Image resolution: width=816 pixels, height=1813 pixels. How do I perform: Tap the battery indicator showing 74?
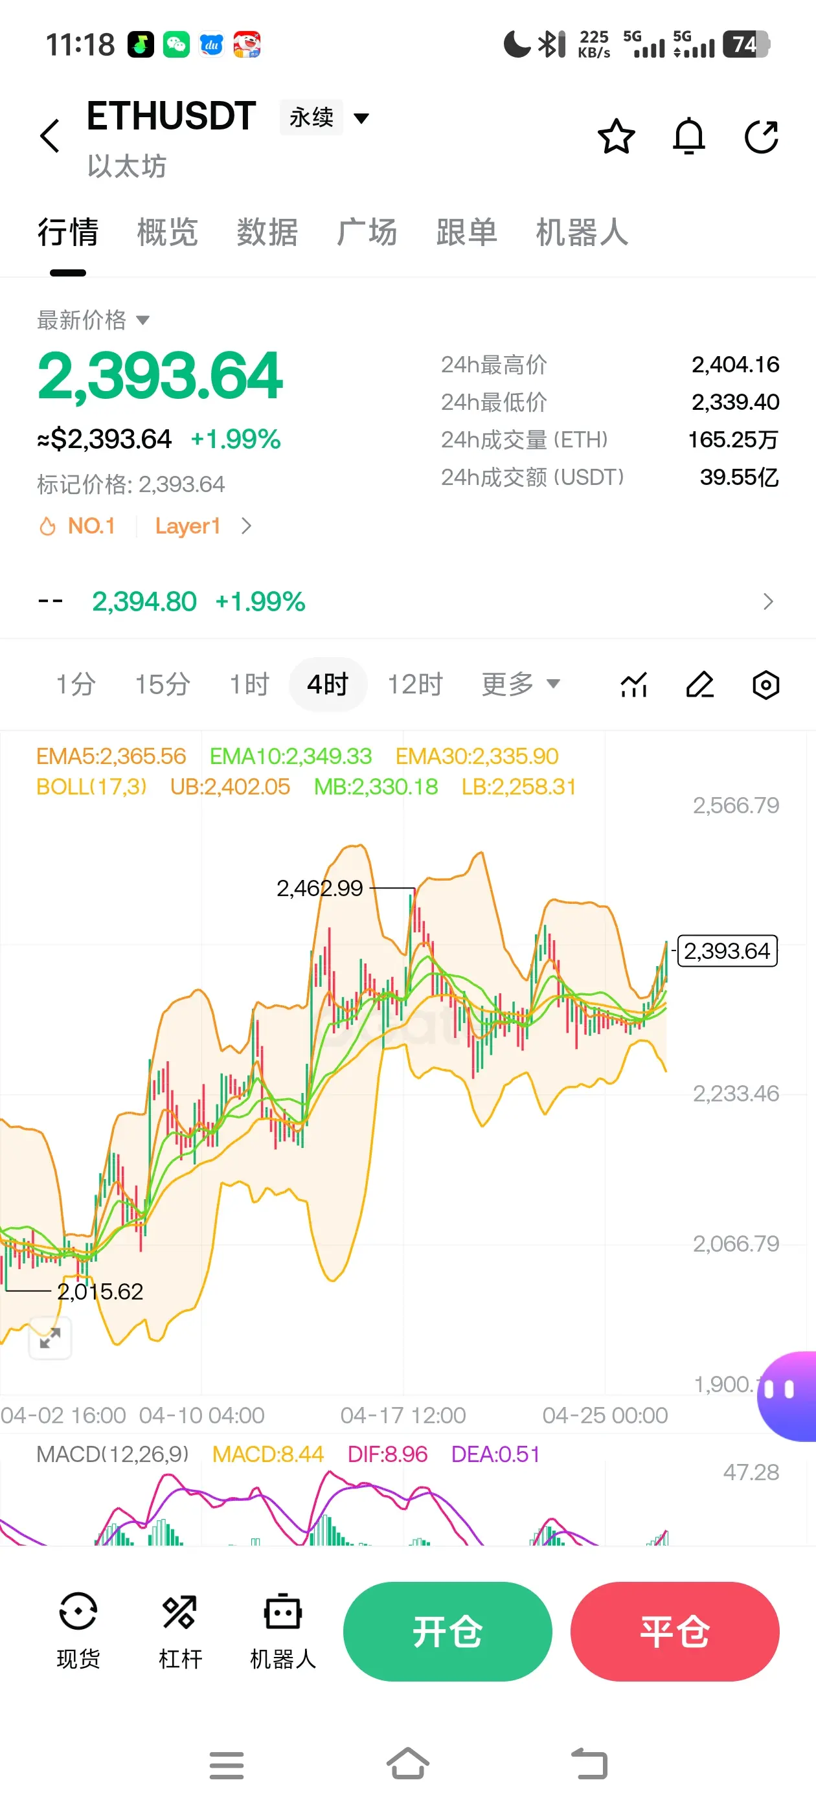click(x=746, y=44)
